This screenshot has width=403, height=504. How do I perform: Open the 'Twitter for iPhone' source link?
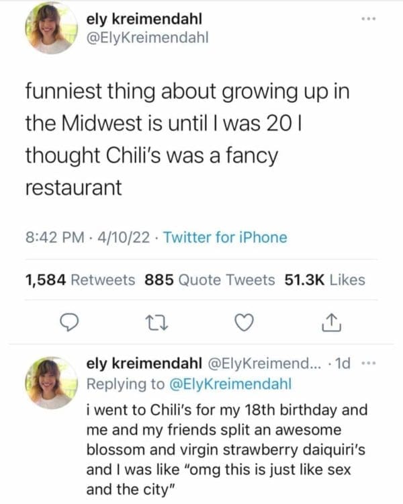click(225, 237)
